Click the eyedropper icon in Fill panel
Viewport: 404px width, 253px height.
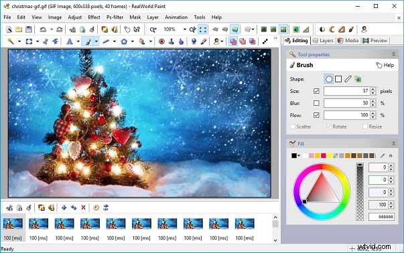(383, 155)
